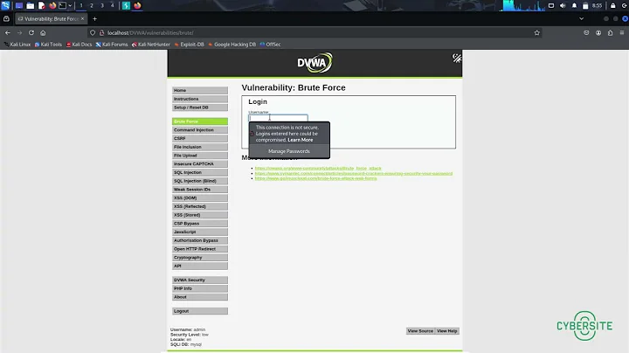The height and width of the screenshot is (353, 629).
Task: Open the Home menu item
Action: point(200,90)
